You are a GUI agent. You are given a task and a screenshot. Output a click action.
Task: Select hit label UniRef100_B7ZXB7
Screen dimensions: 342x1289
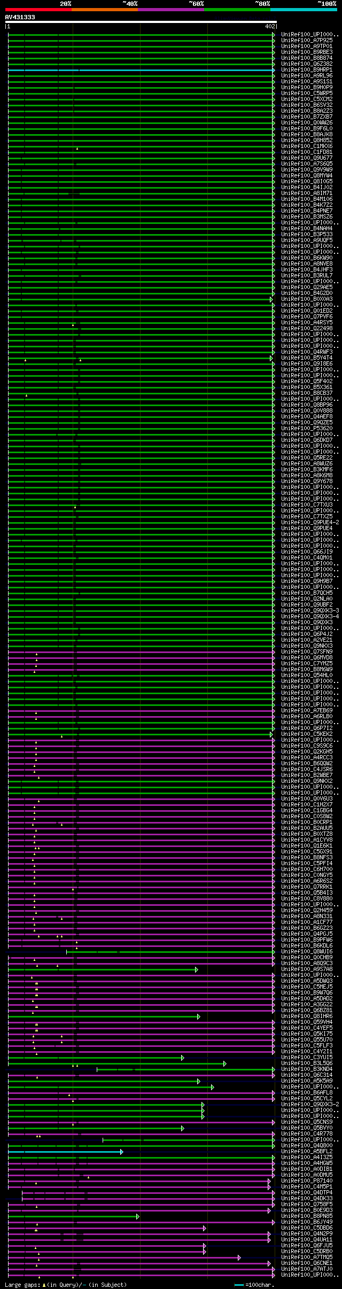click(307, 117)
